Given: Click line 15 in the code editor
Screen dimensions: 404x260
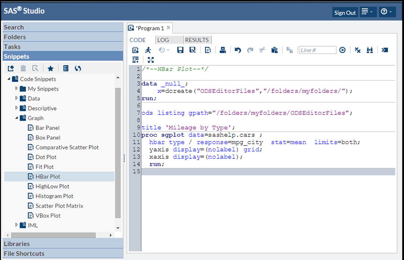Looking at the screenshot, I should point(268,171).
